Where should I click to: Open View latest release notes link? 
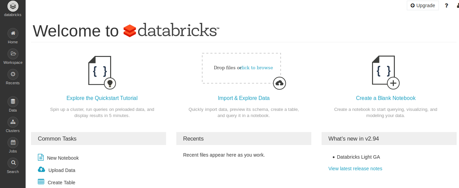(x=355, y=169)
